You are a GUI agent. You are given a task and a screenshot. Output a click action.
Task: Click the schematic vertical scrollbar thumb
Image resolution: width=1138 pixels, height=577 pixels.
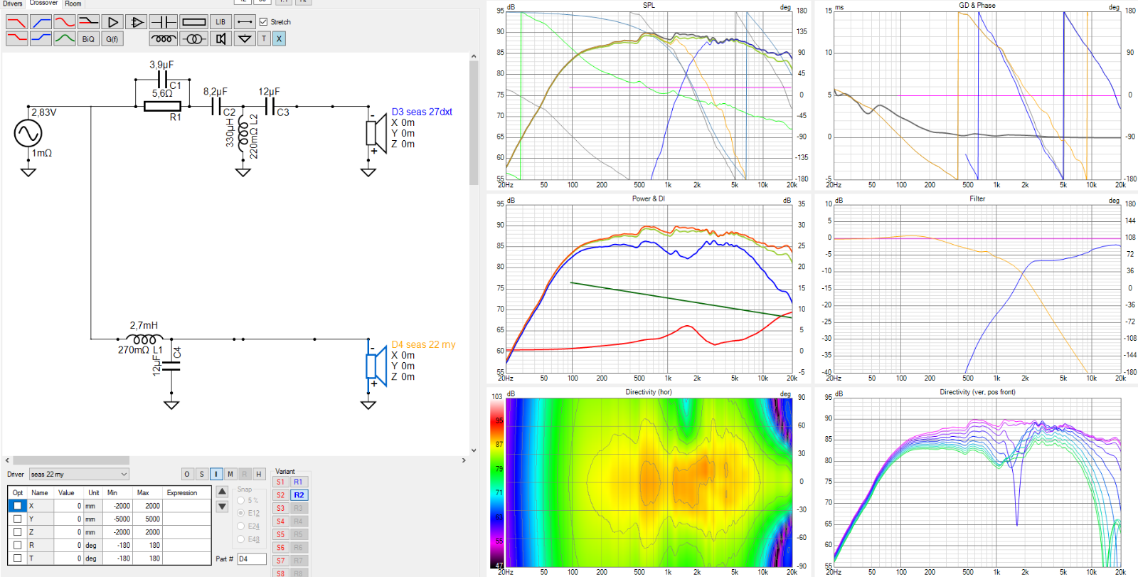[x=474, y=123]
